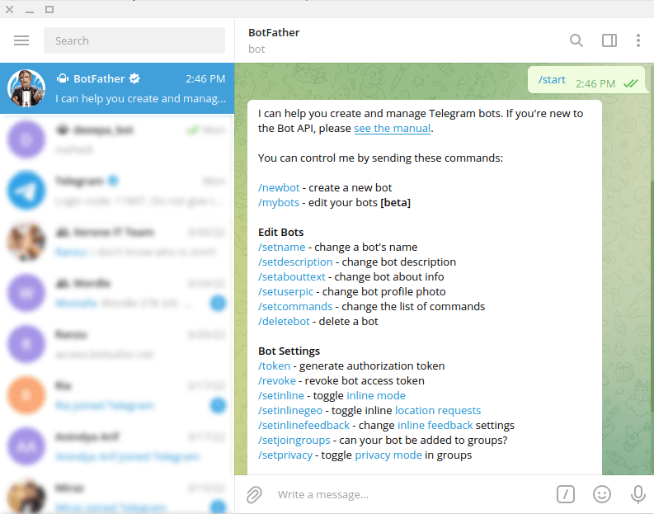Image resolution: width=654 pixels, height=514 pixels.
Task: Click the BotFather title in chat header
Action: pos(274,33)
